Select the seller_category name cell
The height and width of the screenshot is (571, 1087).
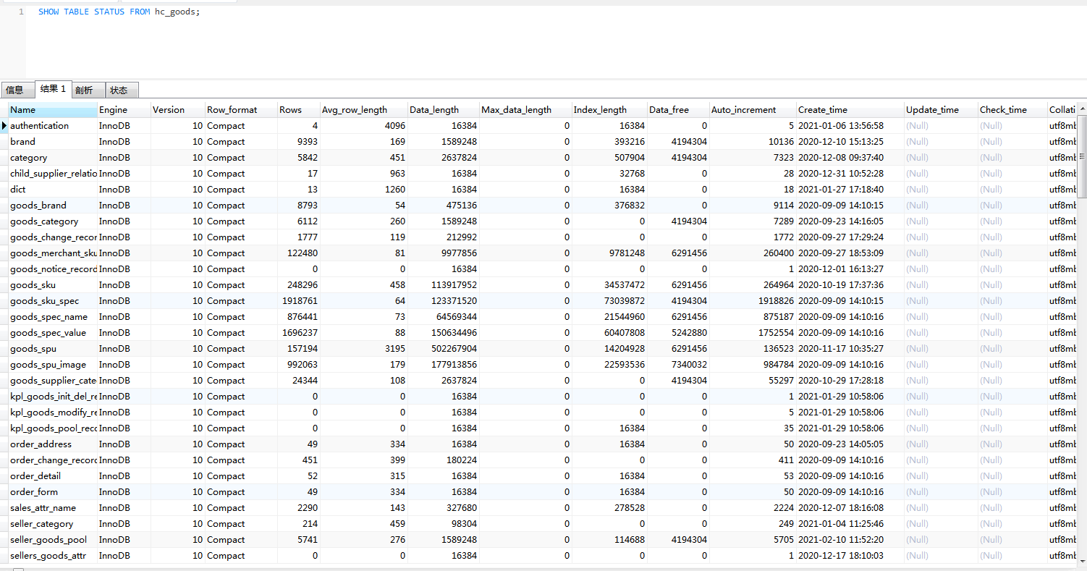[53, 524]
